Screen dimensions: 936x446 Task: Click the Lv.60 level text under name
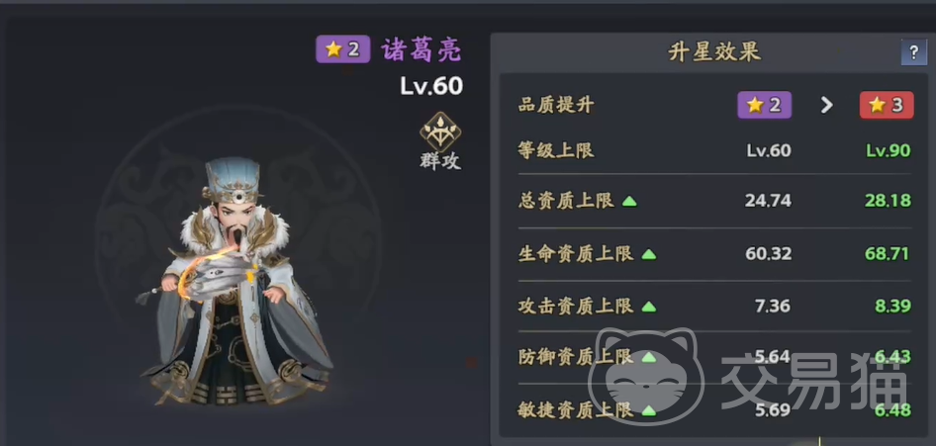click(x=431, y=86)
